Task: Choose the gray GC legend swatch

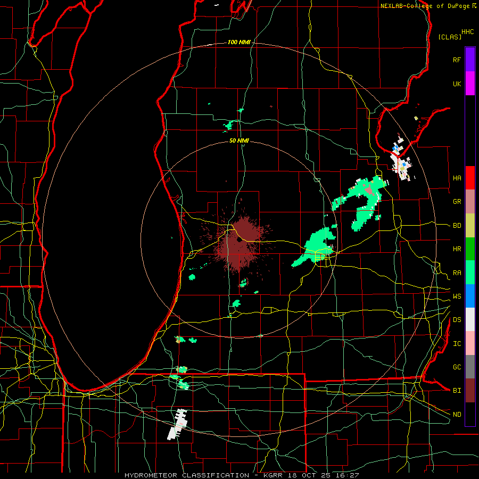Action: (x=470, y=367)
